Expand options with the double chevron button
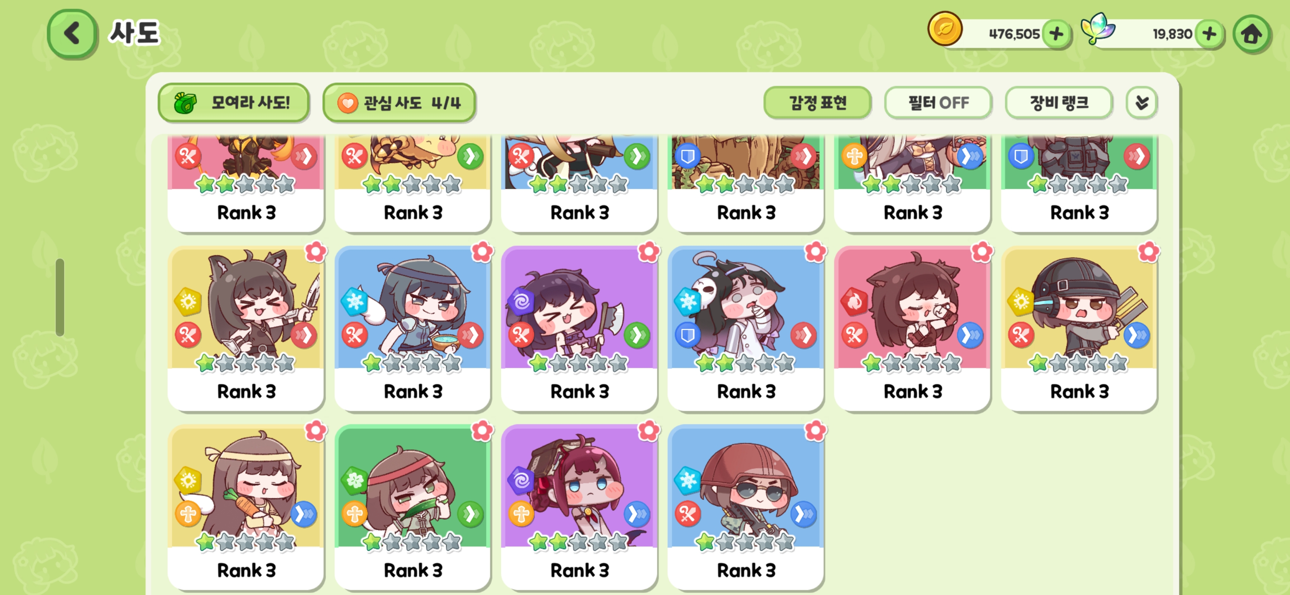The width and height of the screenshot is (1290, 595). [x=1142, y=103]
